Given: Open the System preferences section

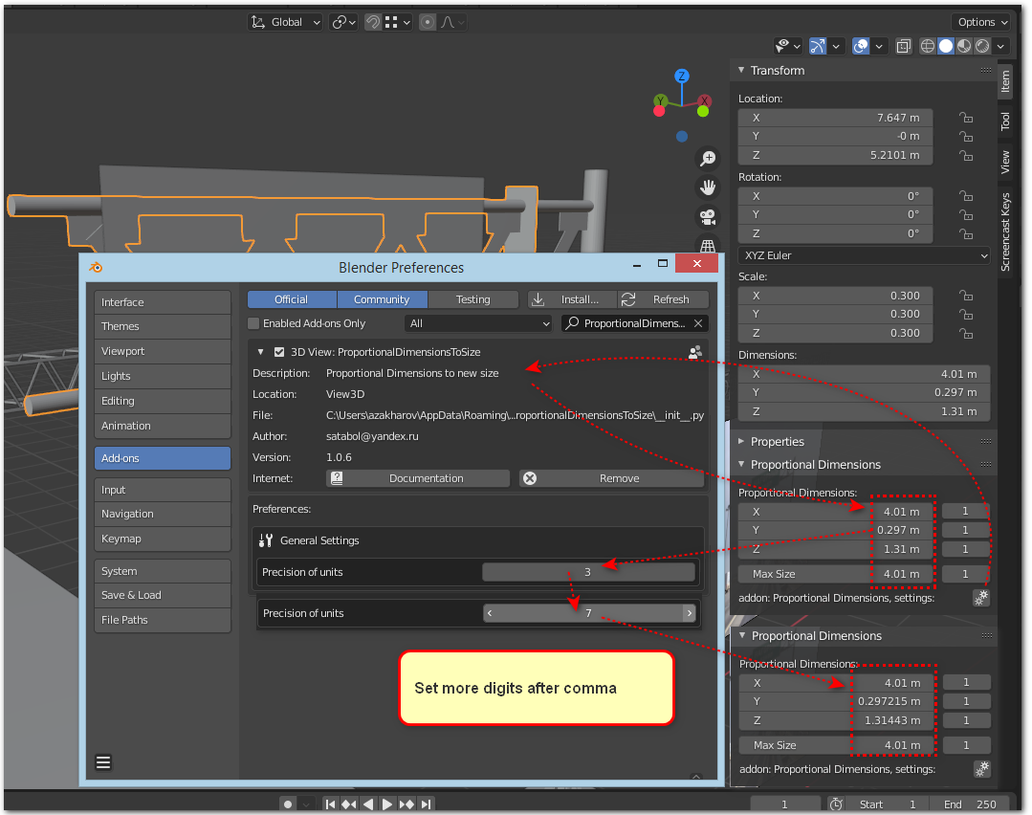Looking at the screenshot, I should click(x=163, y=571).
